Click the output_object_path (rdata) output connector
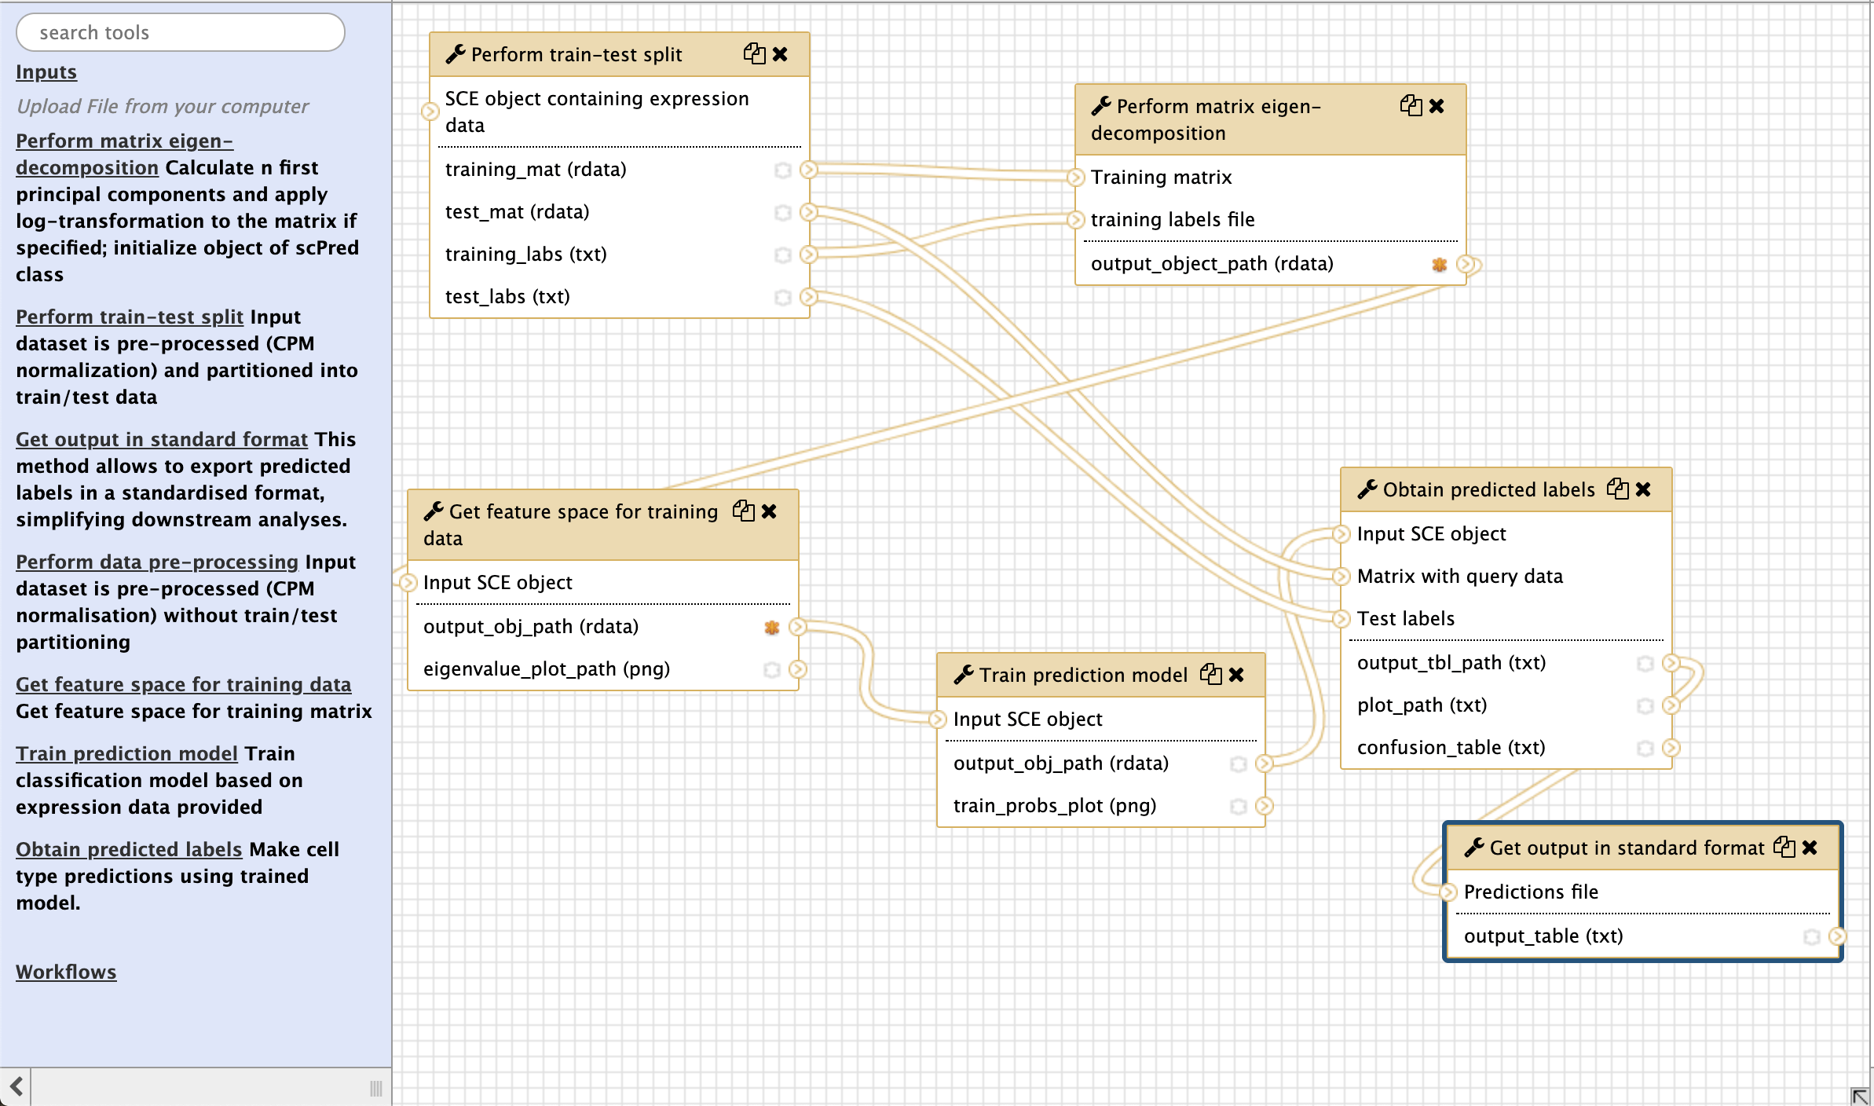The width and height of the screenshot is (1874, 1106). tap(1466, 264)
